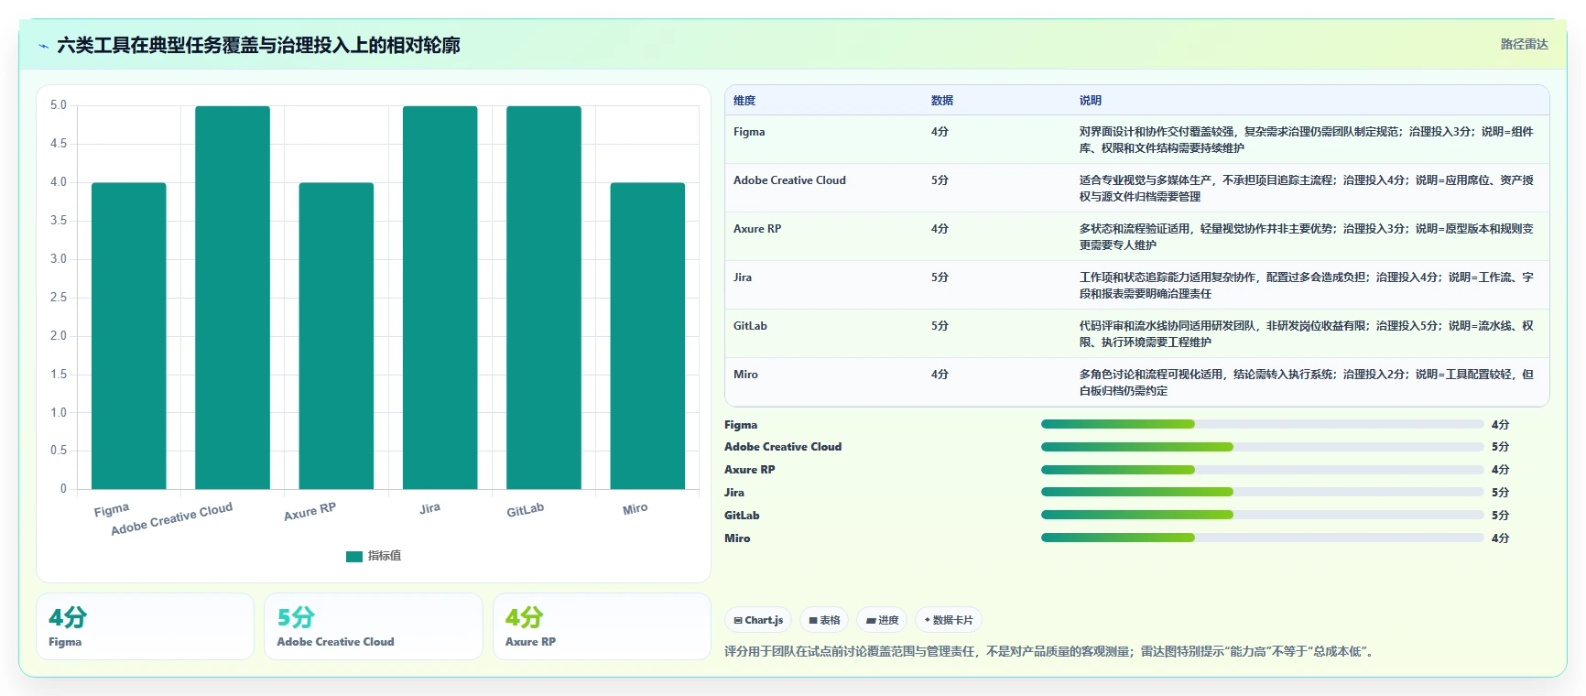Click the Figma description starting 对界面设计和协作交付
Screen dimensions: 1586x696
1307,140
